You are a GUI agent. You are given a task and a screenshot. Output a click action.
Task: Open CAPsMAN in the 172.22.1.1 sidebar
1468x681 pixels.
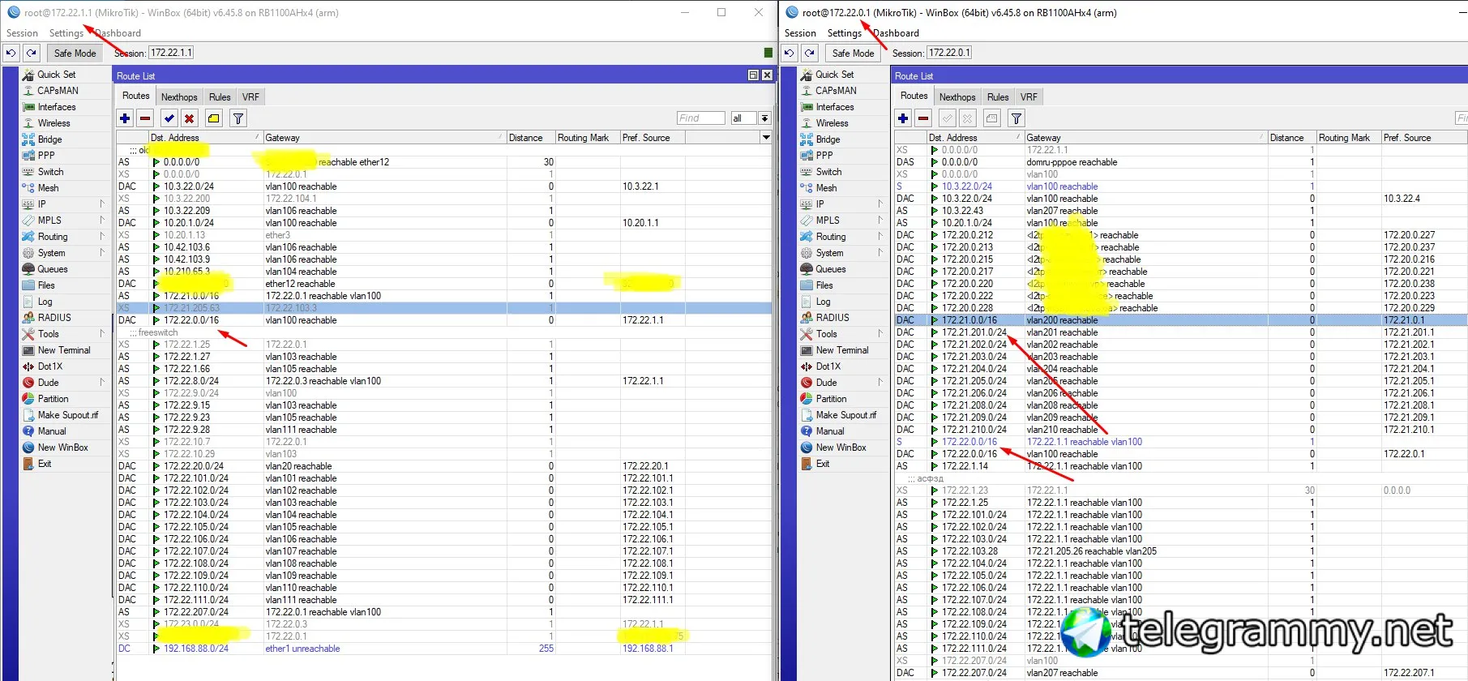(x=58, y=91)
